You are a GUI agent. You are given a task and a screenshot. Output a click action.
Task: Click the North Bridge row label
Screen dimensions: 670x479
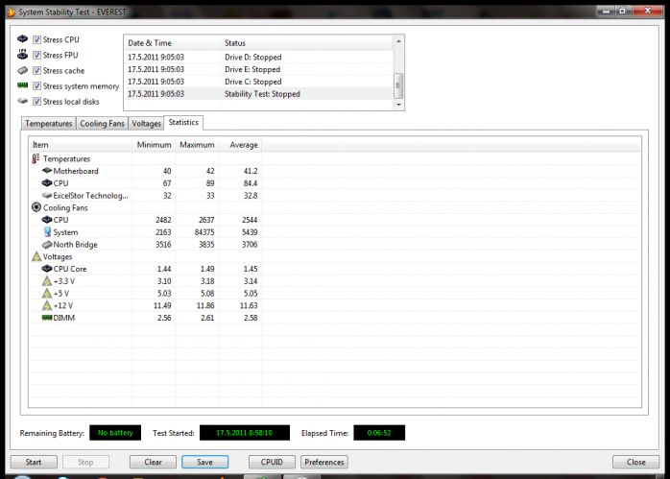pos(75,245)
